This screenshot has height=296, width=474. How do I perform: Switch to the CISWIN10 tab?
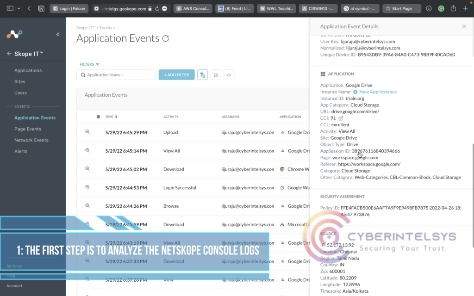pos(318,8)
